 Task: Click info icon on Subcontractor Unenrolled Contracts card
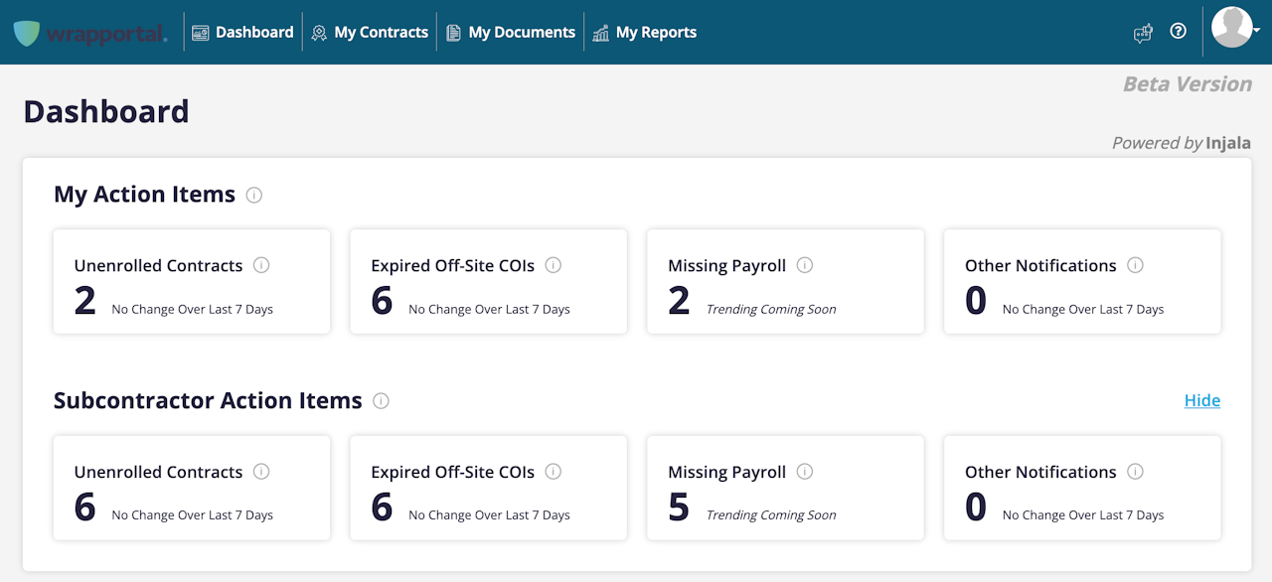coord(261,472)
